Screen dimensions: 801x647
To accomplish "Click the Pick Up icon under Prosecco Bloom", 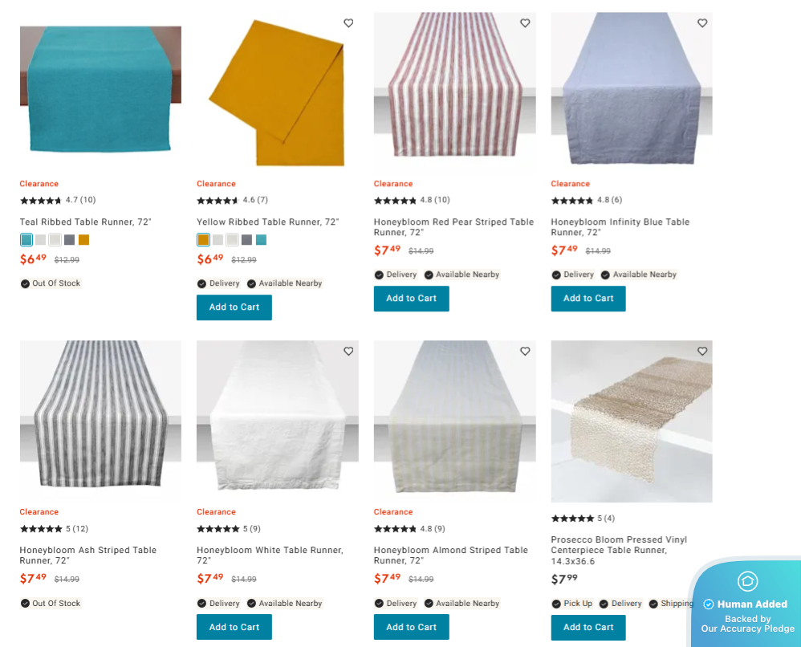I will tap(555, 603).
